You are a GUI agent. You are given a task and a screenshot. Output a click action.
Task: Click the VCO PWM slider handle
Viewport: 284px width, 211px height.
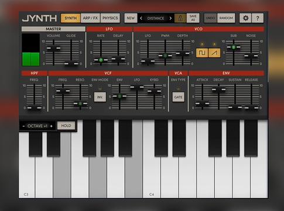pos(165,56)
